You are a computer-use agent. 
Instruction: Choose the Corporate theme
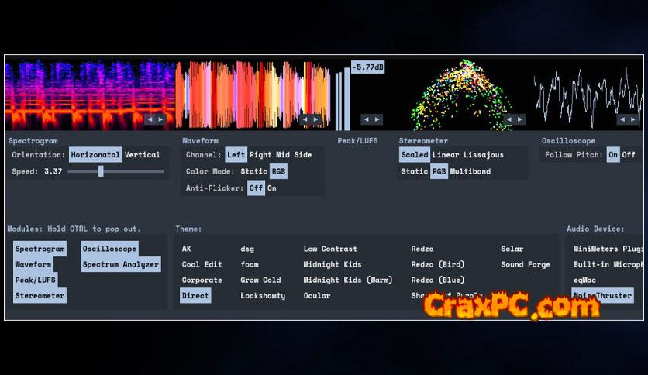pyautogui.click(x=202, y=280)
